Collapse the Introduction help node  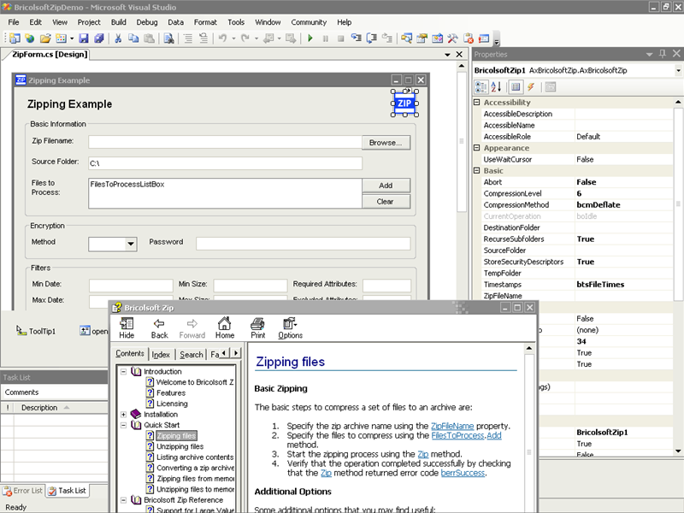coord(123,372)
